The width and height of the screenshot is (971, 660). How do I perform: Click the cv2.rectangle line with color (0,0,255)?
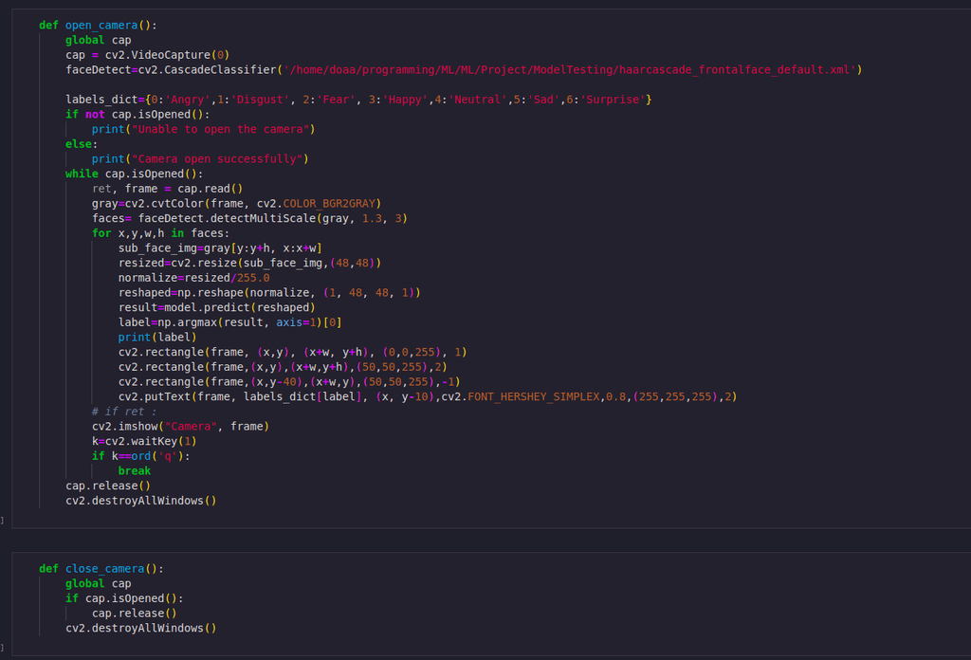point(292,353)
